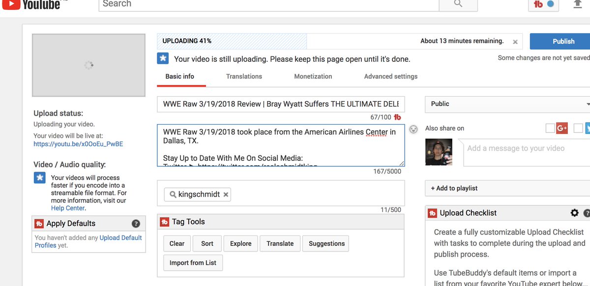Click "Some changes are not yet saved" text
This screenshot has height=286, width=590.
tap(544, 58)
